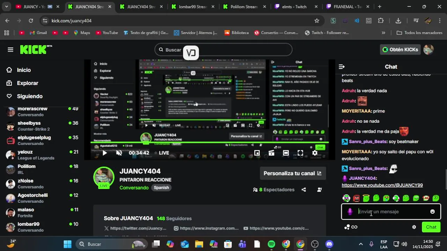Open Todos los marcadores folder
This screenshot has width=447, height=251.
click(419, 33)
